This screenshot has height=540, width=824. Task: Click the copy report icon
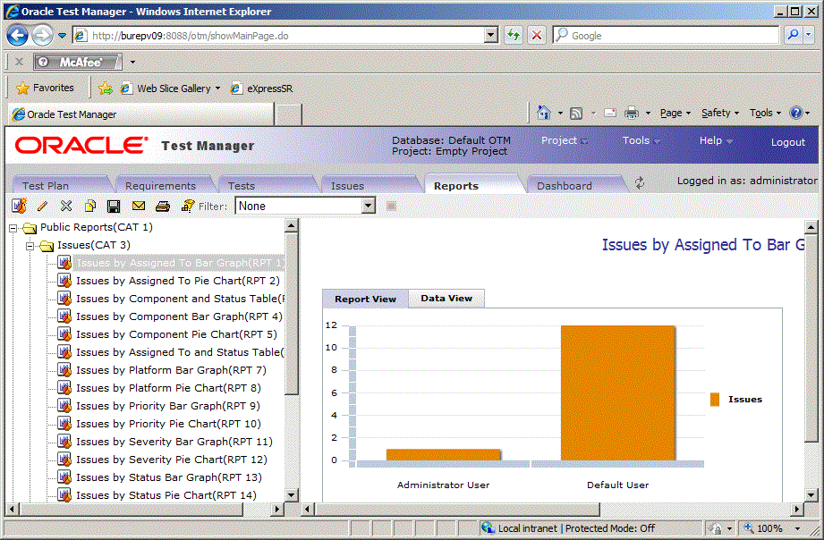pos(90,206)
